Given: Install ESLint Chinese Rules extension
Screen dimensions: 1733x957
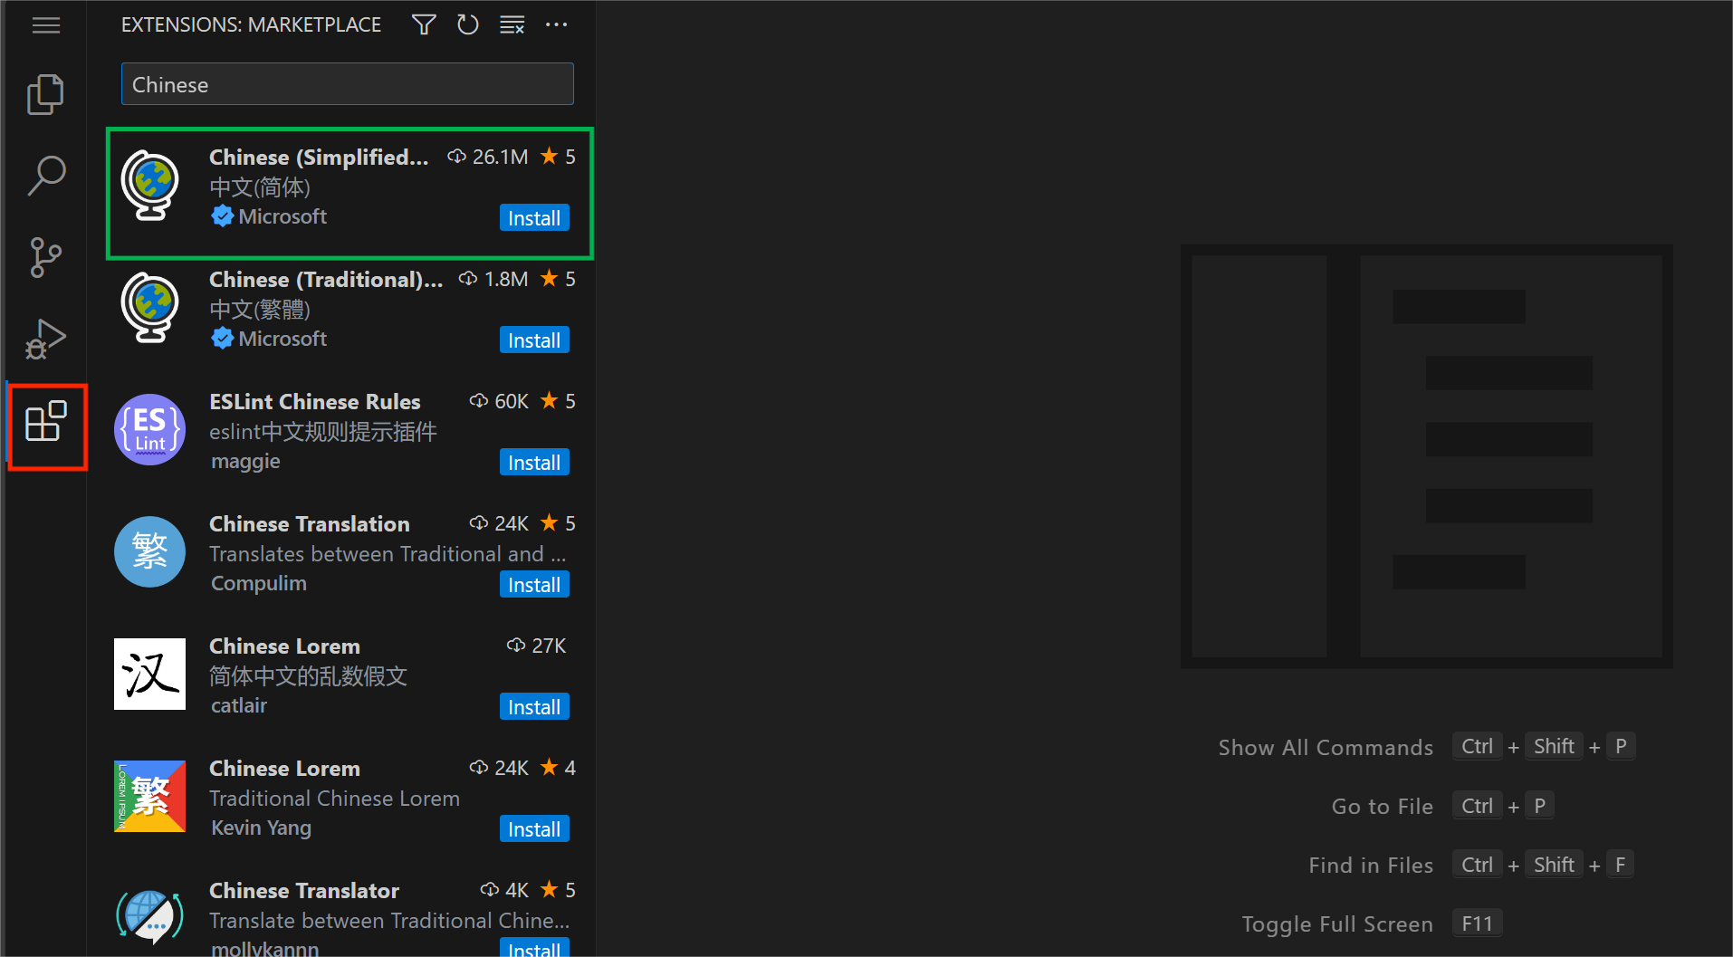Looking at the screenshot, I should [534, 463].
